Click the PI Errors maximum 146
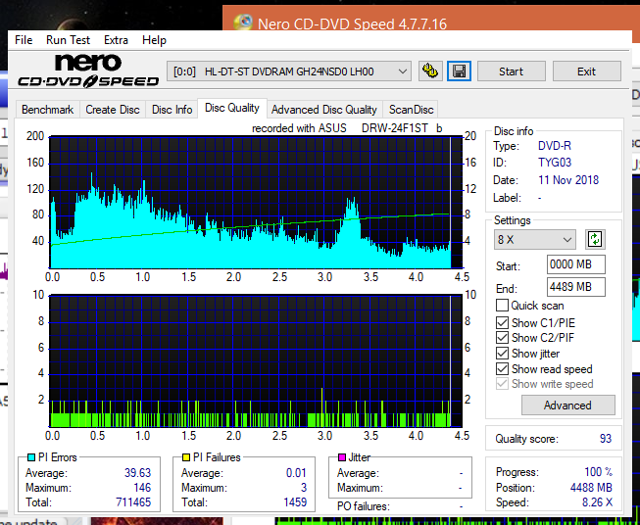Screen dimensions: 640x525 142,488
